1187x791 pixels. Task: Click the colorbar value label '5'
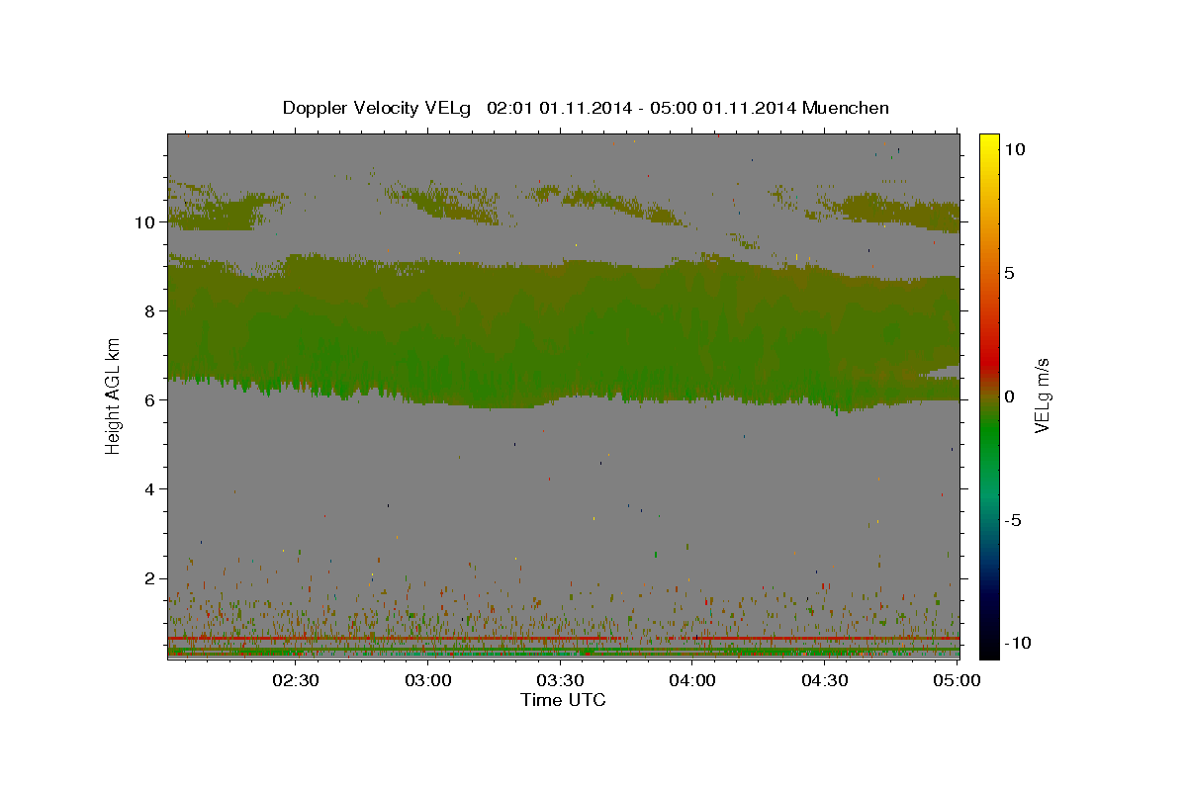point(1011,273)
